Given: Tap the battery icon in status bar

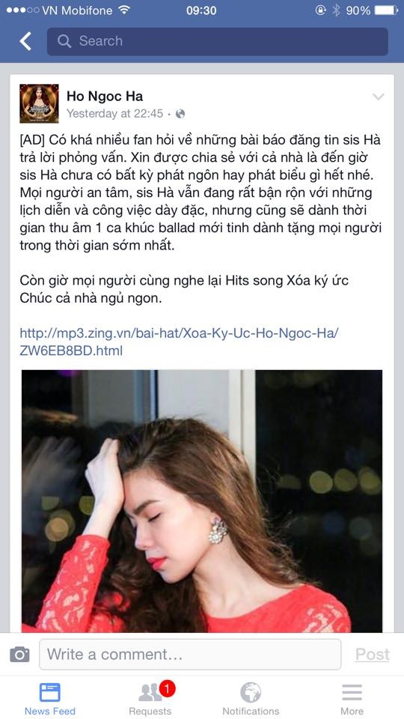Looking at the screenshot, I should [x=386, y=10].
